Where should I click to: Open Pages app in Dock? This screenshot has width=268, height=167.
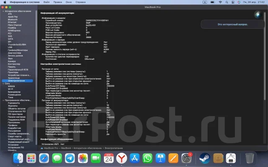(x=173, y=158)
